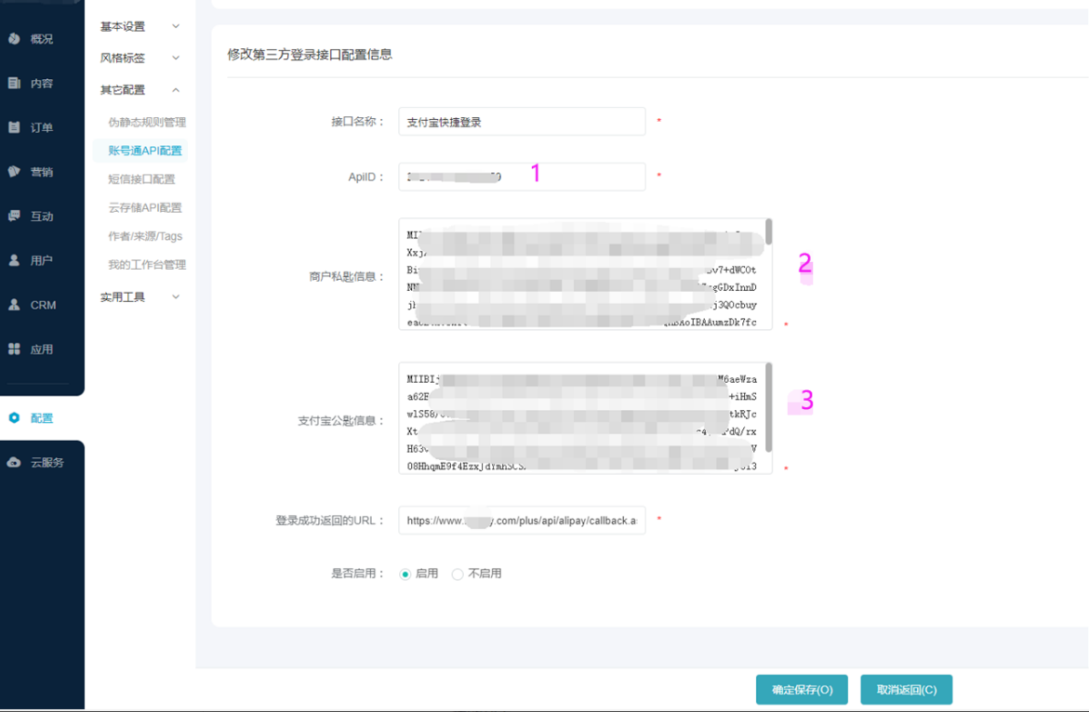Expand the 风格标签 menu group
This screenshot has height=712, width=1089.
coord(139,59)
